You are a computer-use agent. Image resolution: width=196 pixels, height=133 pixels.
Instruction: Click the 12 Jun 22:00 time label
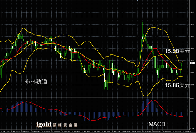(116, 131)
